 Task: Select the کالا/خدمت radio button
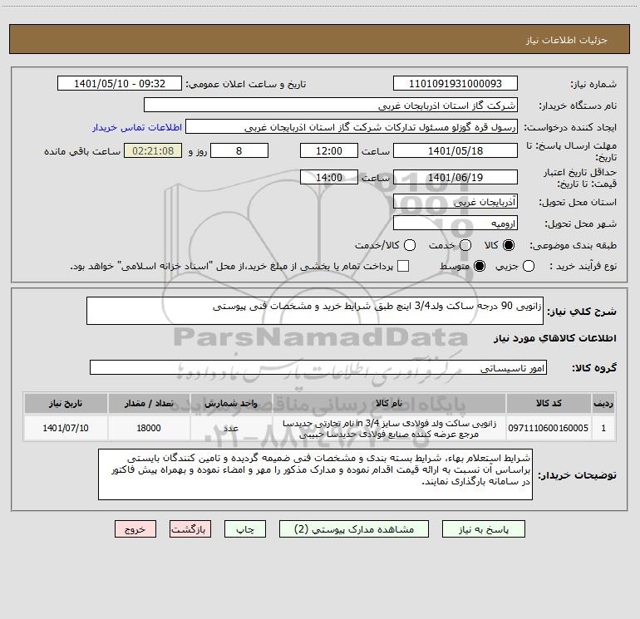click(x=410, y=245)
